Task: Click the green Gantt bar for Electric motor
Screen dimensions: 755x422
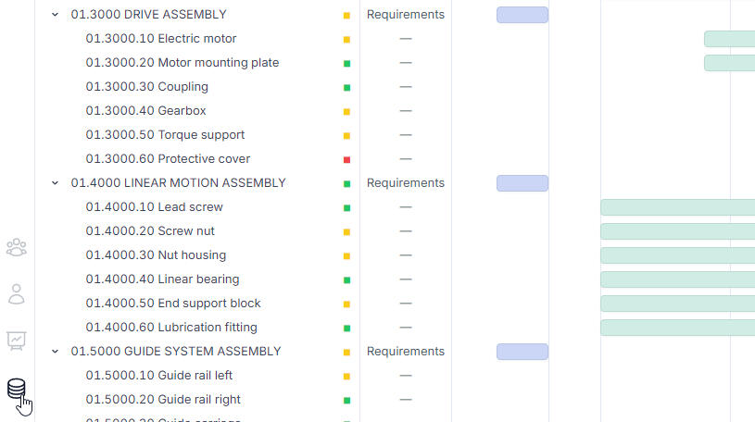Action: coord(729,39)
